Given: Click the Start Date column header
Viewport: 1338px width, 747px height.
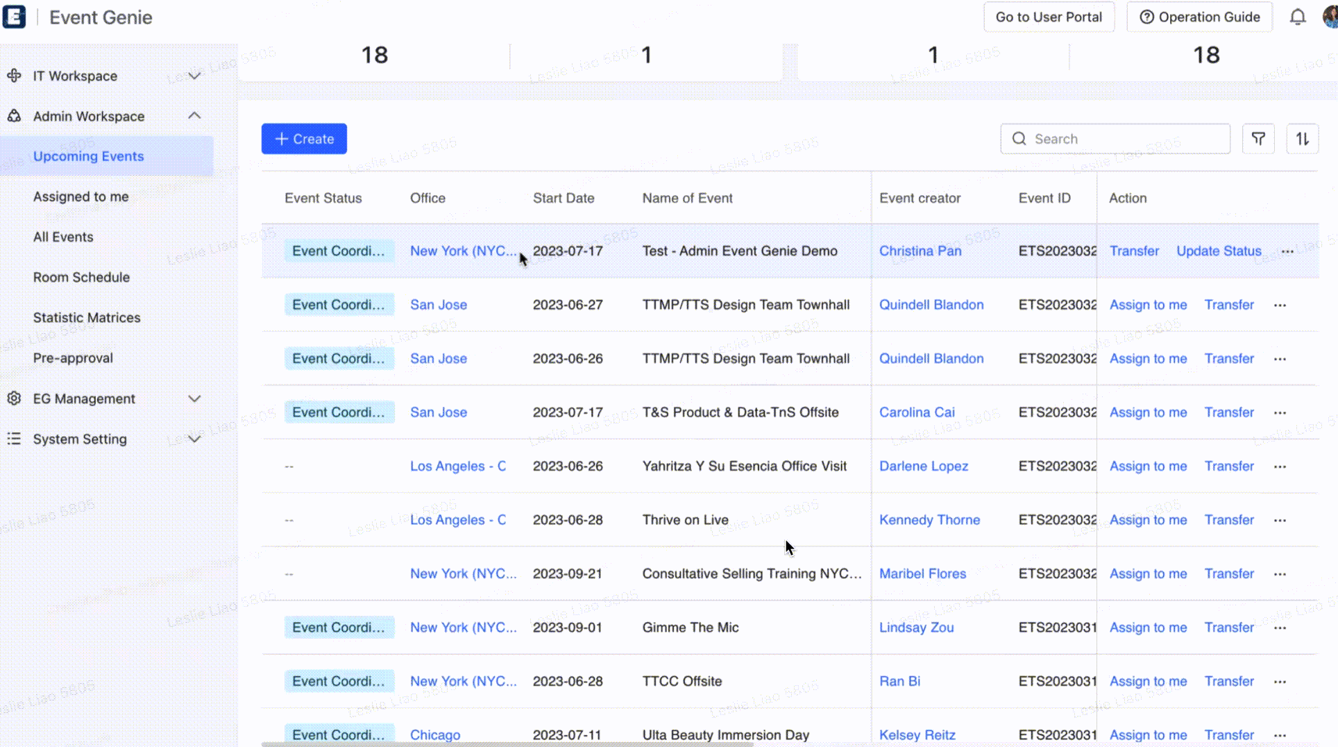Looking at the screenshot, I should [x=564, y=198].
